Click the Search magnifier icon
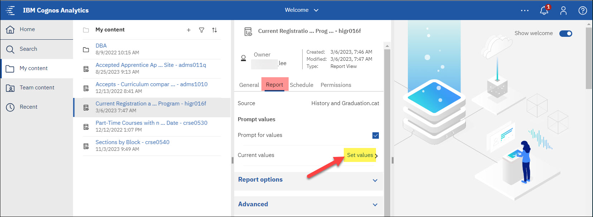Image resolution: width=593 pixels, height=217 pixels. click(10, 49)
